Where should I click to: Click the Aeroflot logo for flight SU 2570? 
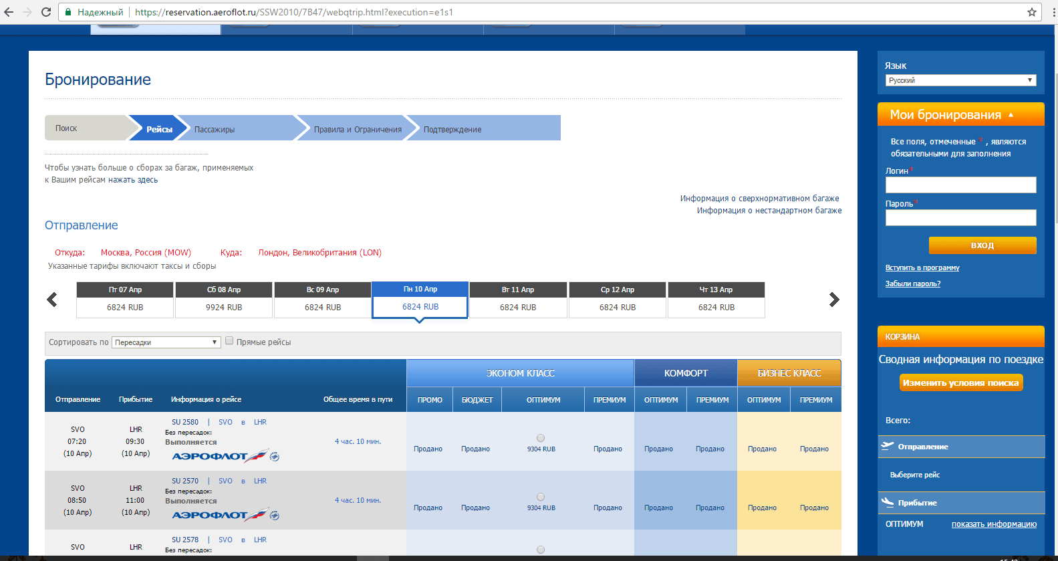(x=225, y=515)
